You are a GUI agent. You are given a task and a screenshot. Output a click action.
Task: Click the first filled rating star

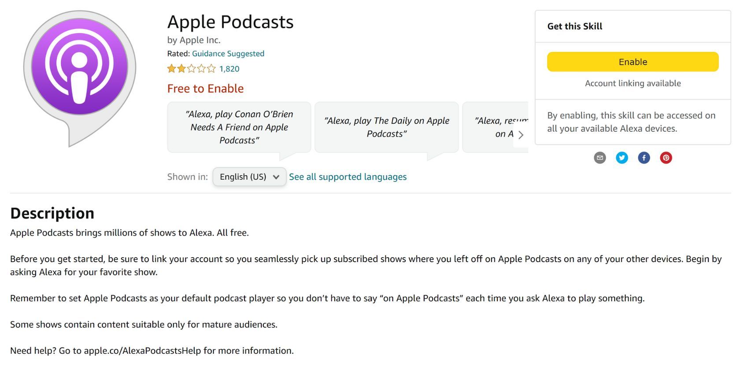click(171, 69)
